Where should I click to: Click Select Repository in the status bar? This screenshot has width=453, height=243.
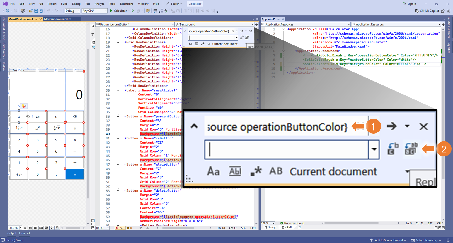pyautogui.click(x=426, y=240)
